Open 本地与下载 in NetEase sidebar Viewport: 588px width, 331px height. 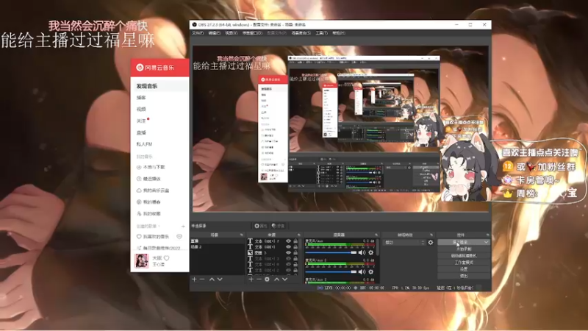151,167
